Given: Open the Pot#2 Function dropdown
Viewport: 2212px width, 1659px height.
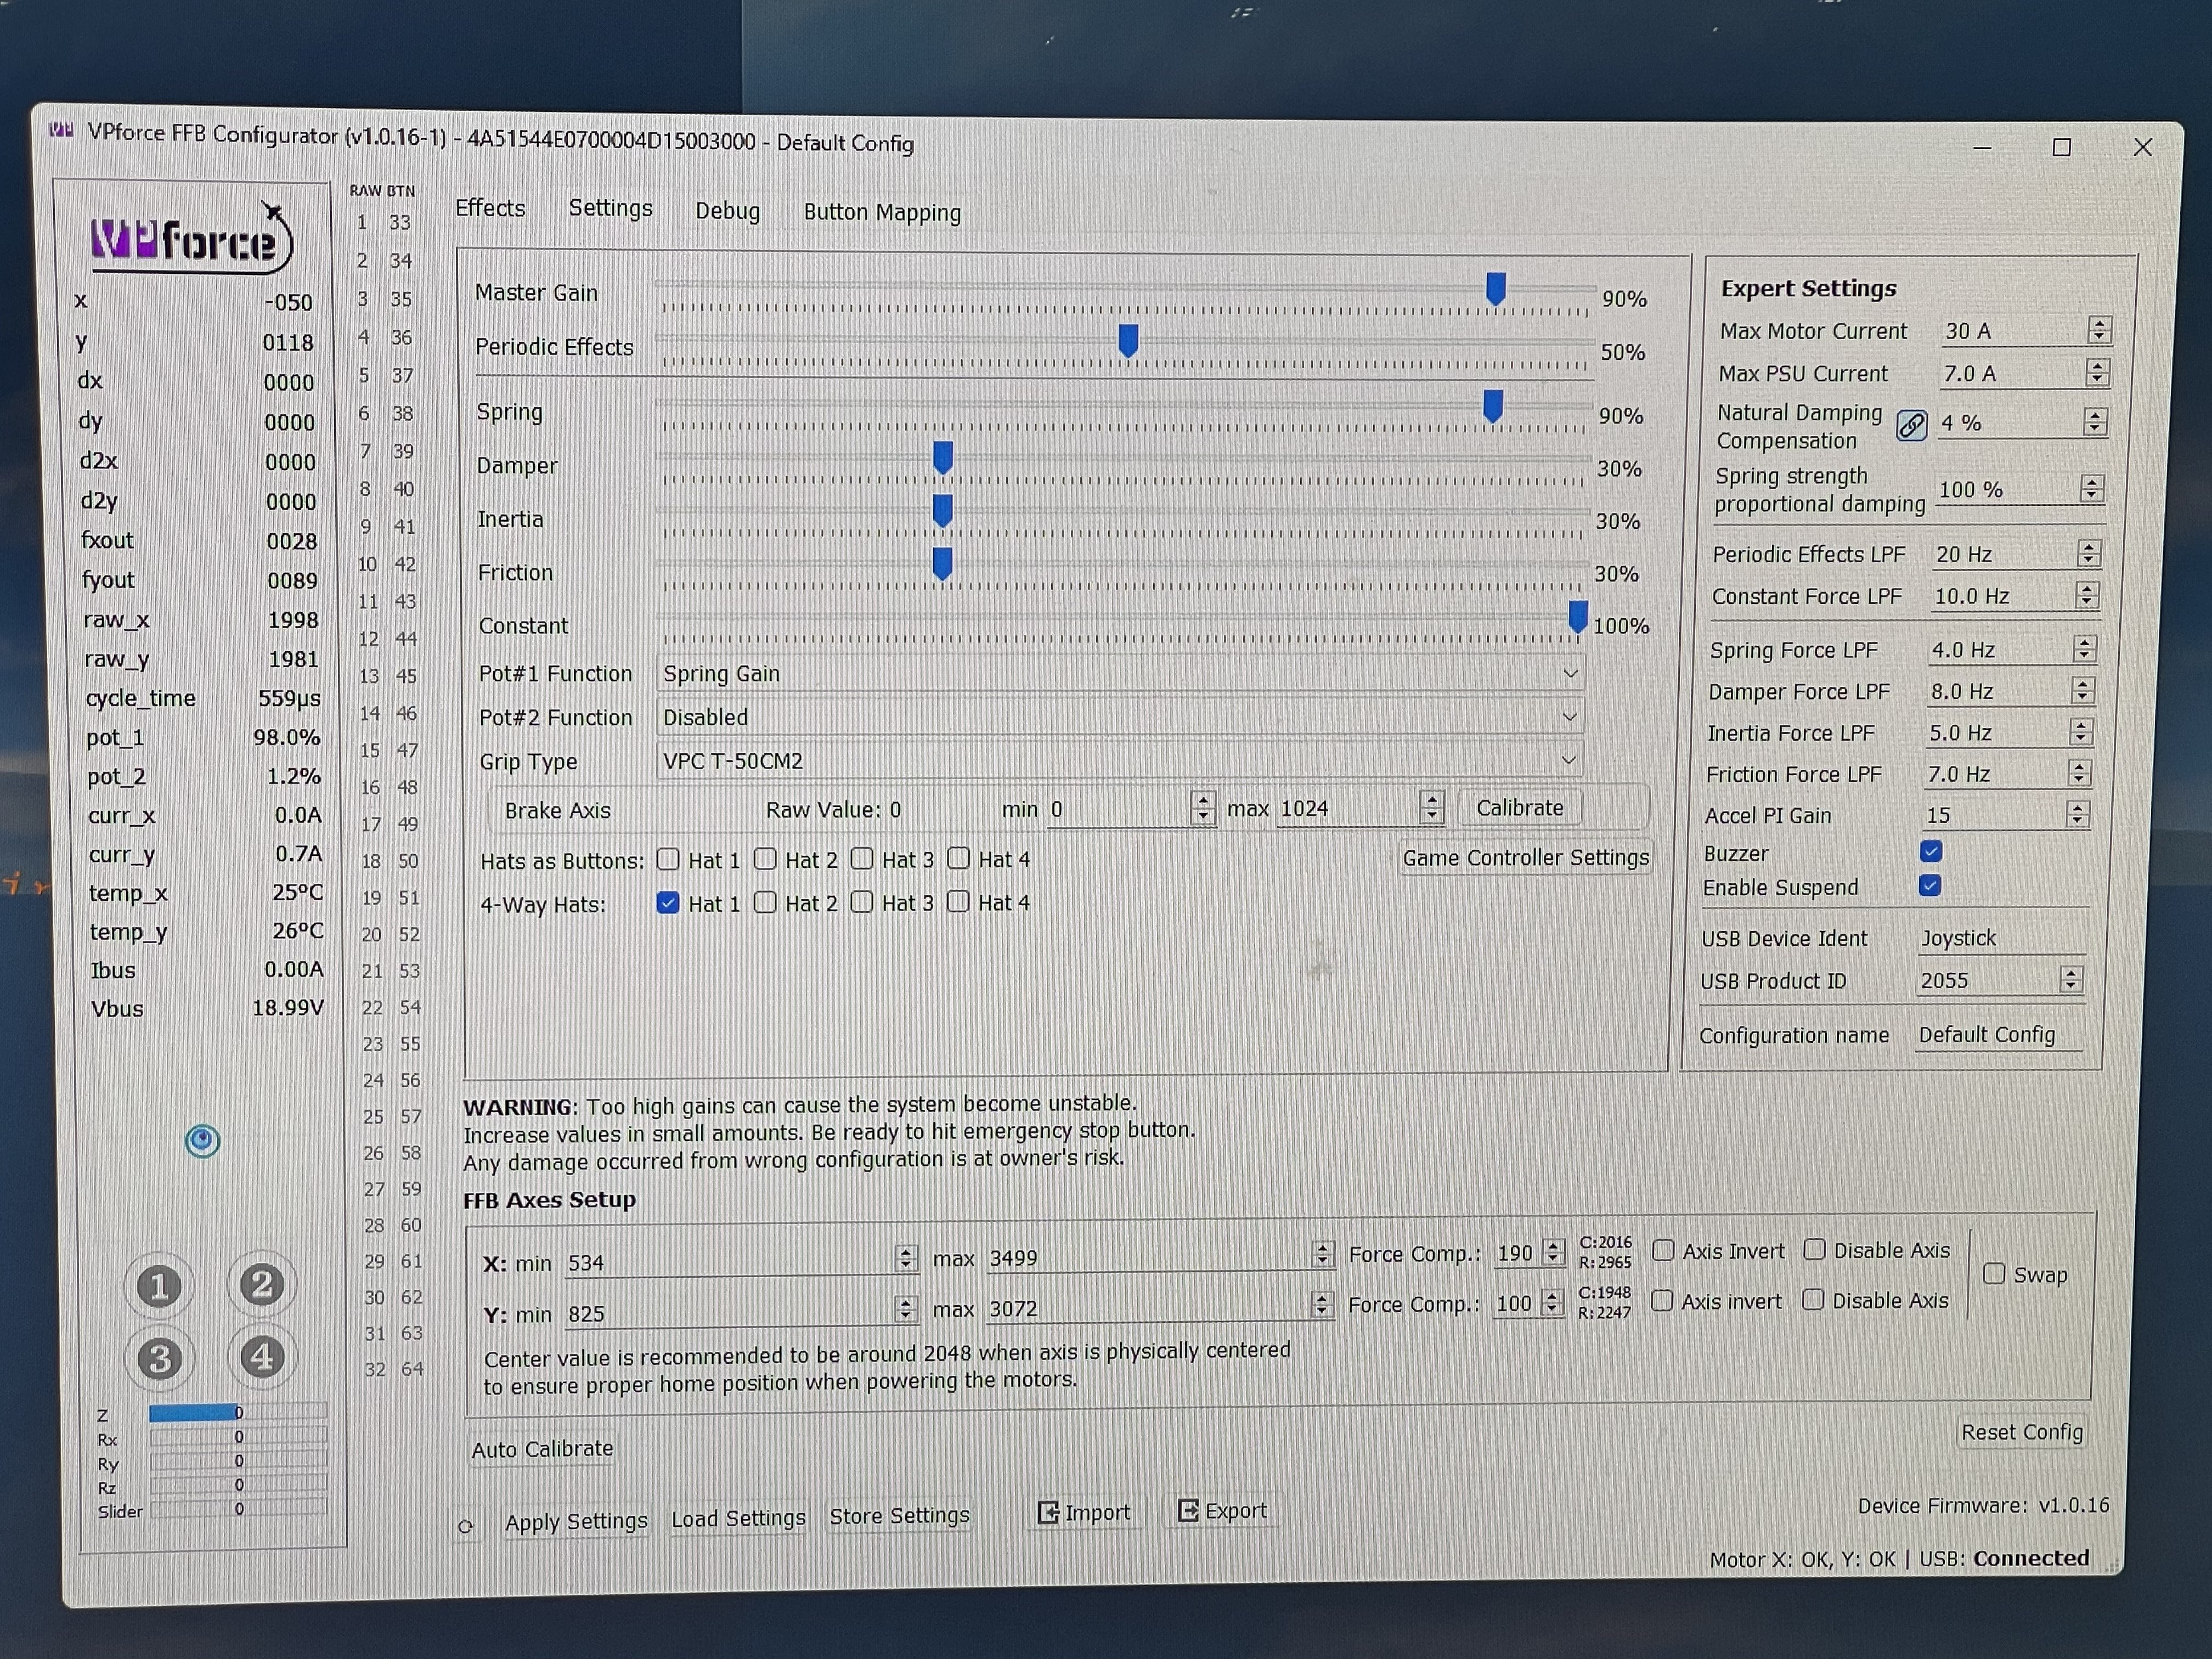Looking at the screenshot, I should point(1120,717).
